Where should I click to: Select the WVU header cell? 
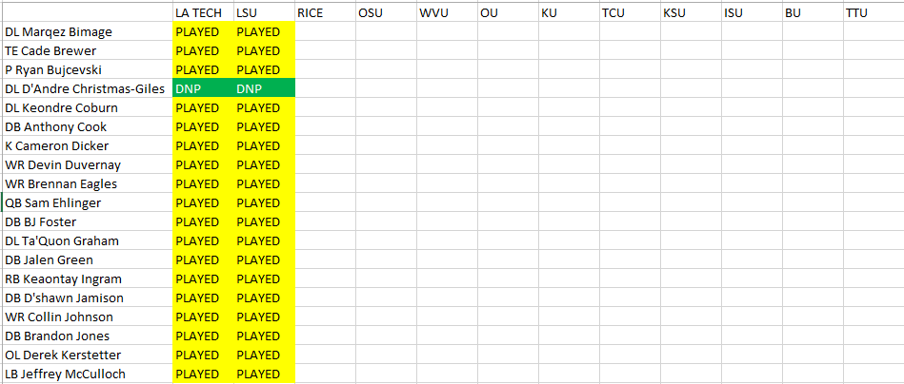tap(447, 12)
